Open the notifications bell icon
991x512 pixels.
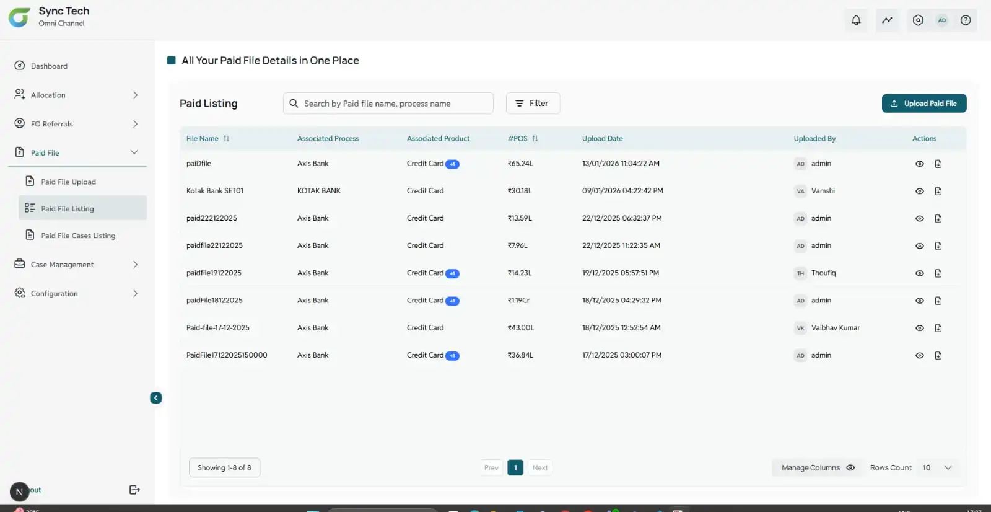tap(856, 20)
